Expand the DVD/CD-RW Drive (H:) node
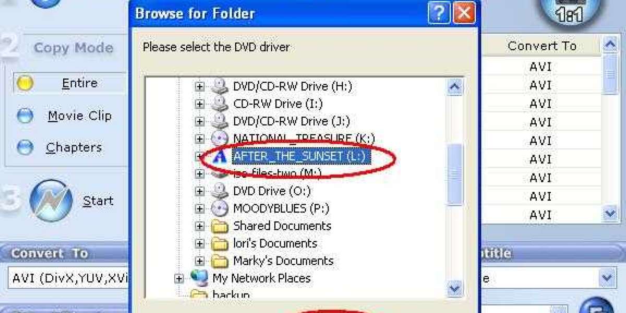 (x=200, y=87)
